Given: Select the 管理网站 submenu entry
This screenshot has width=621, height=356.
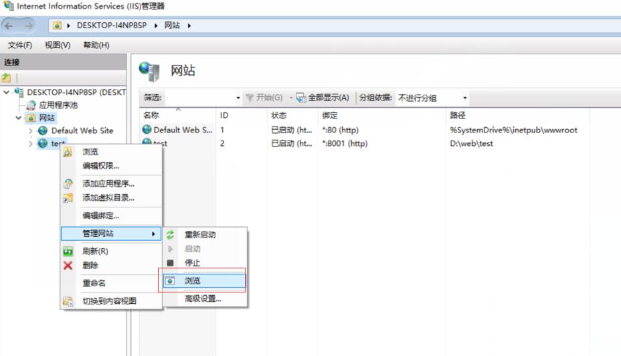Looking at the screenshot, I should 111,234.
